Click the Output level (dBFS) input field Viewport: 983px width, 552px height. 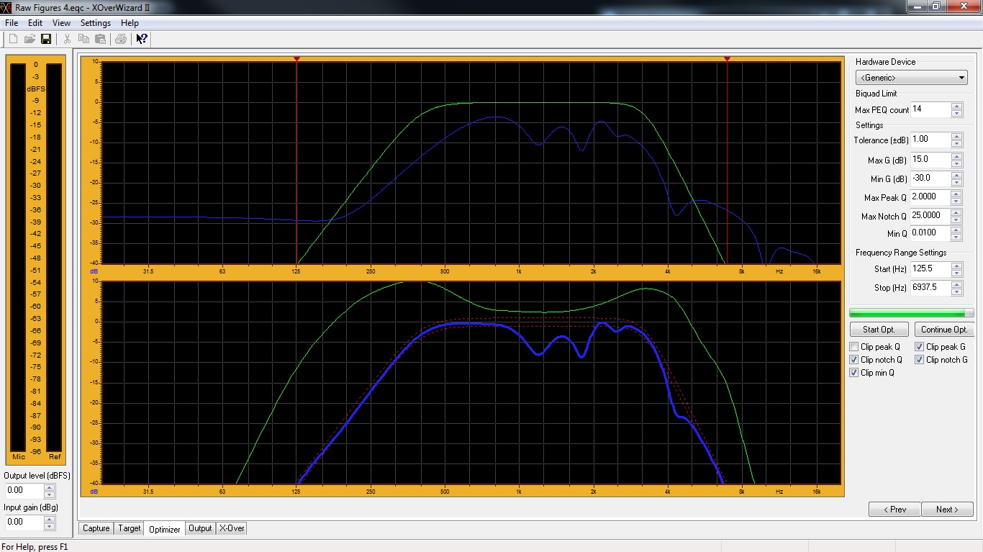[x=24, y=491]
